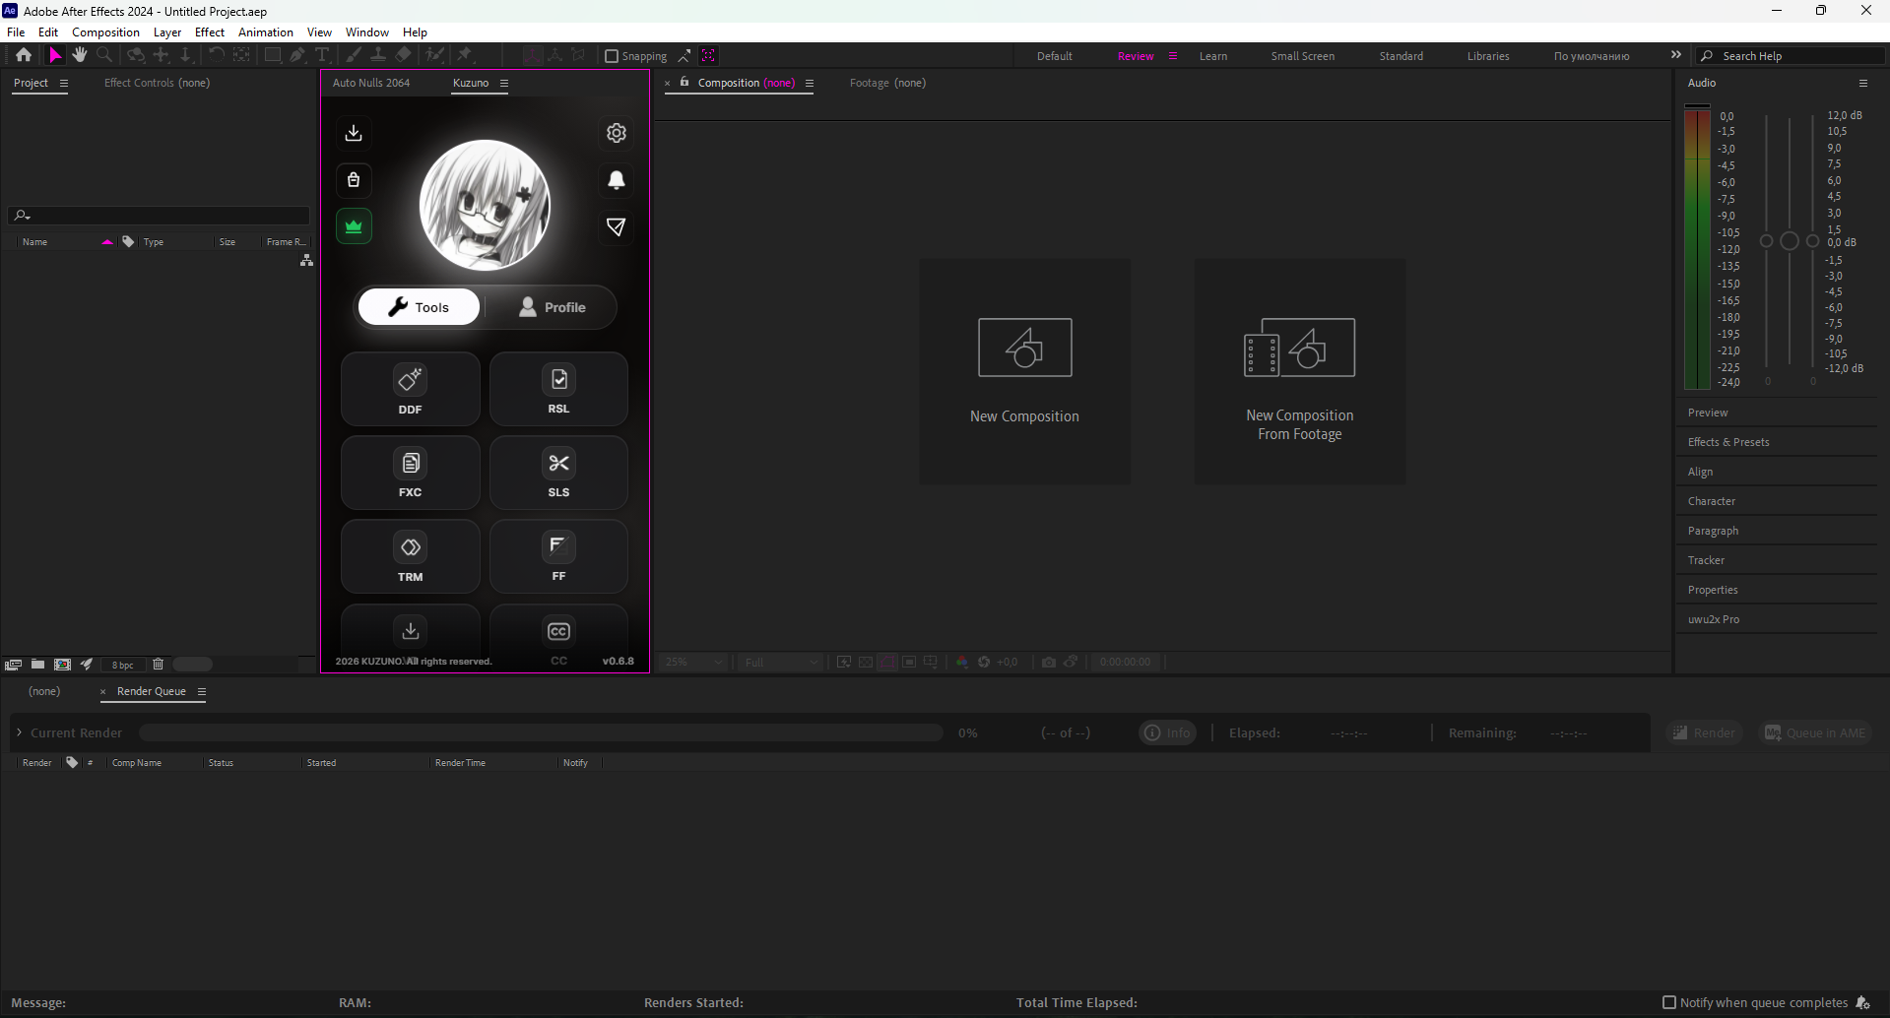Image resolution: width=1890 pixels, height=1018 pixels.
Task: Create a New Composition
Action: (x=1025, y=371)
